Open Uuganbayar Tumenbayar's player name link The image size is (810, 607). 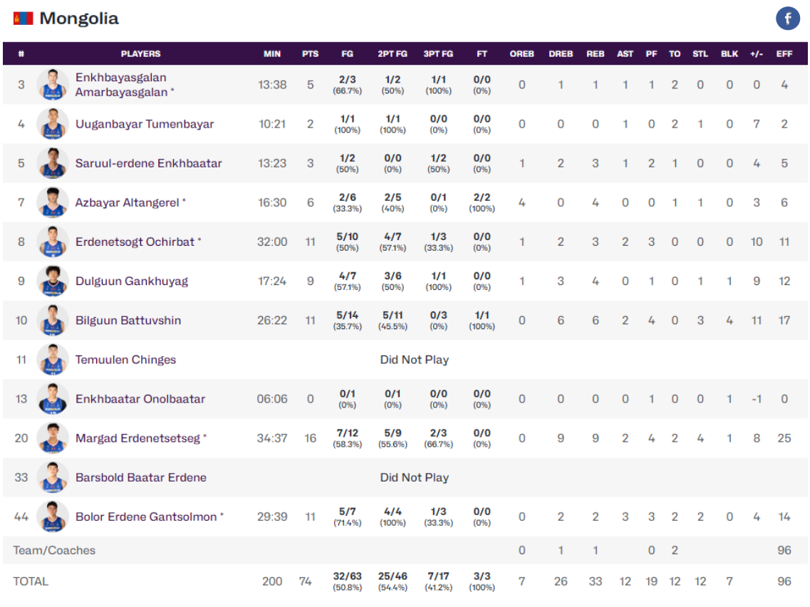click(145, 124)
